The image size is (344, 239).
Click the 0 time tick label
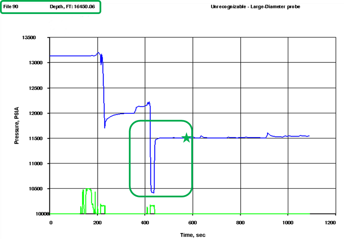[51, 223]
